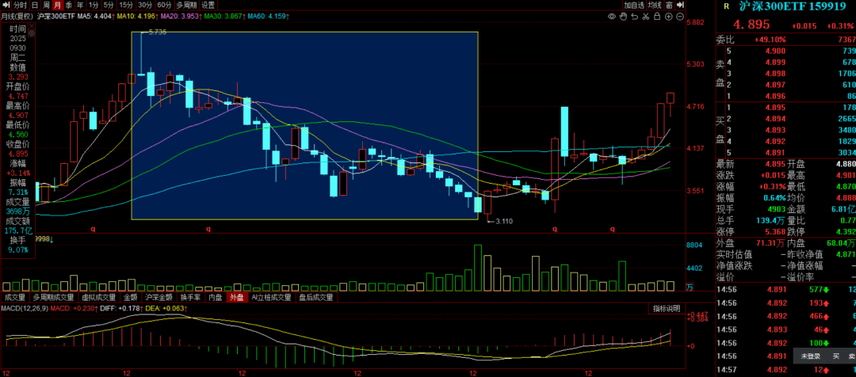Open the 窗 window layout button
The width and height of the screenshot is (856, 377).
point(671,5)
